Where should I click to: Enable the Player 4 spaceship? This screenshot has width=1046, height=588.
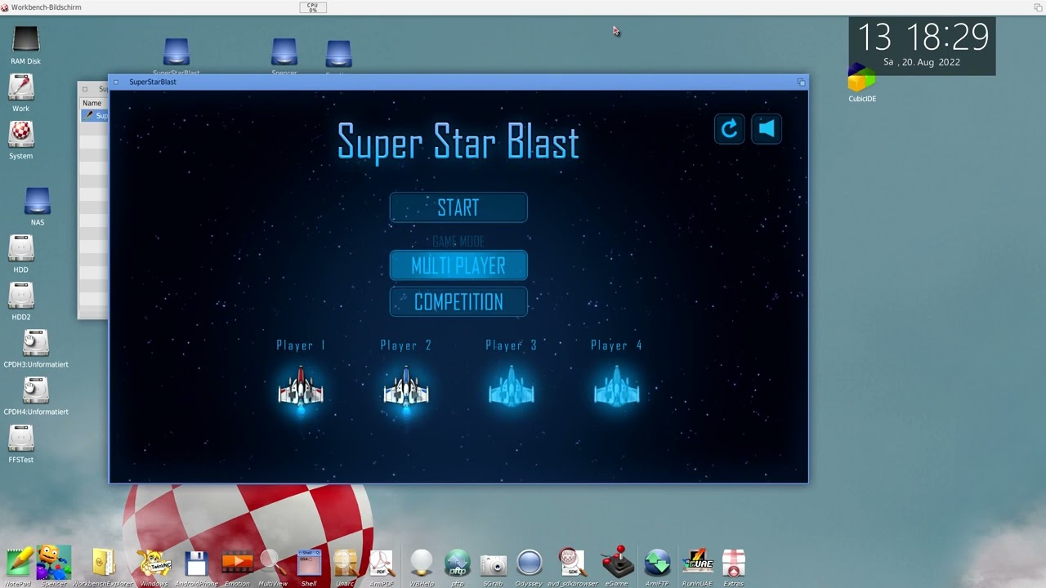coord(617,387)
